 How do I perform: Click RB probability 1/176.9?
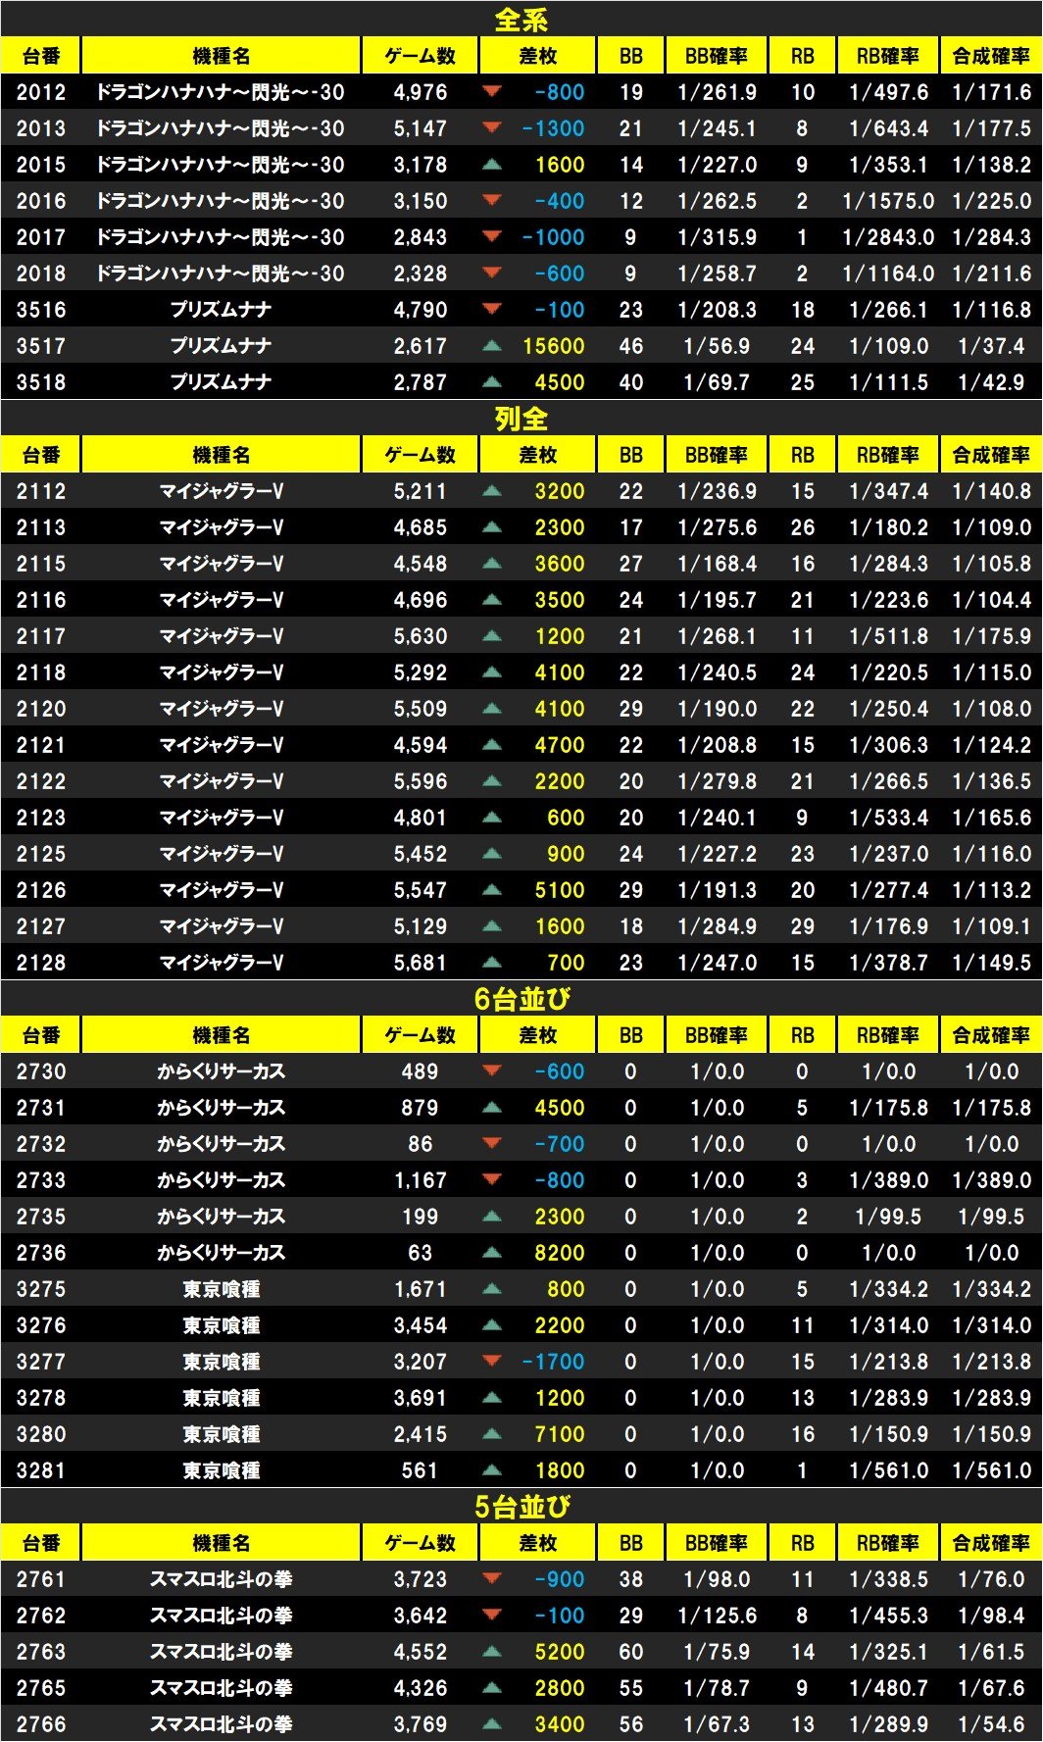point(888,926)
